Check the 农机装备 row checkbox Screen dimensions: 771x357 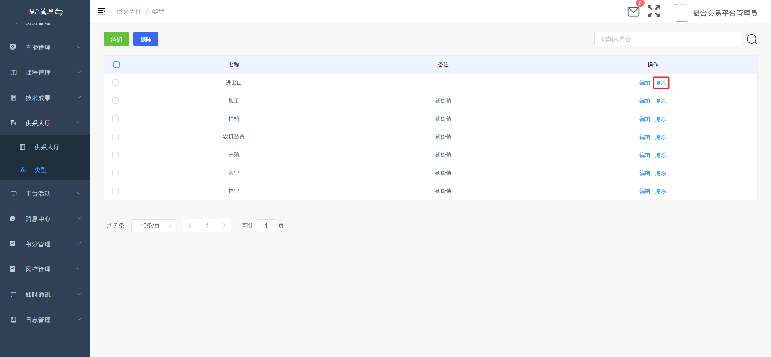pos(115,137)
